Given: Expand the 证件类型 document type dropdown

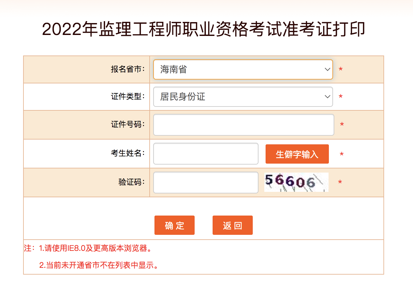Looking at the screenshot, I should tap(243, 97).
